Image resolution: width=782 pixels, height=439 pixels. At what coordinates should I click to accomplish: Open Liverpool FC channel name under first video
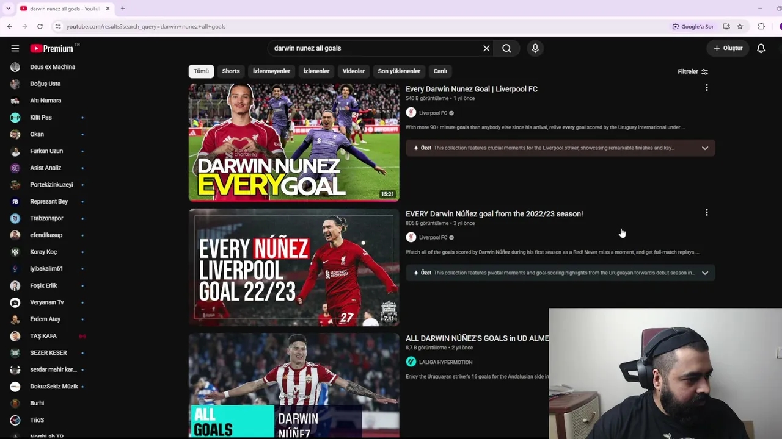coord(433,113)
